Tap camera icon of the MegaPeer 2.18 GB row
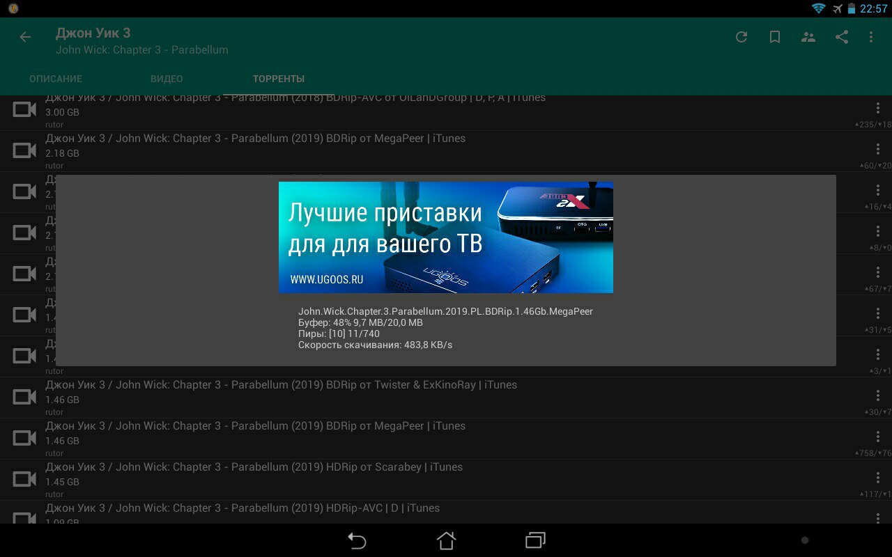Image resolution: width=892 pixels, height=557 pixels. pos(25,150)
